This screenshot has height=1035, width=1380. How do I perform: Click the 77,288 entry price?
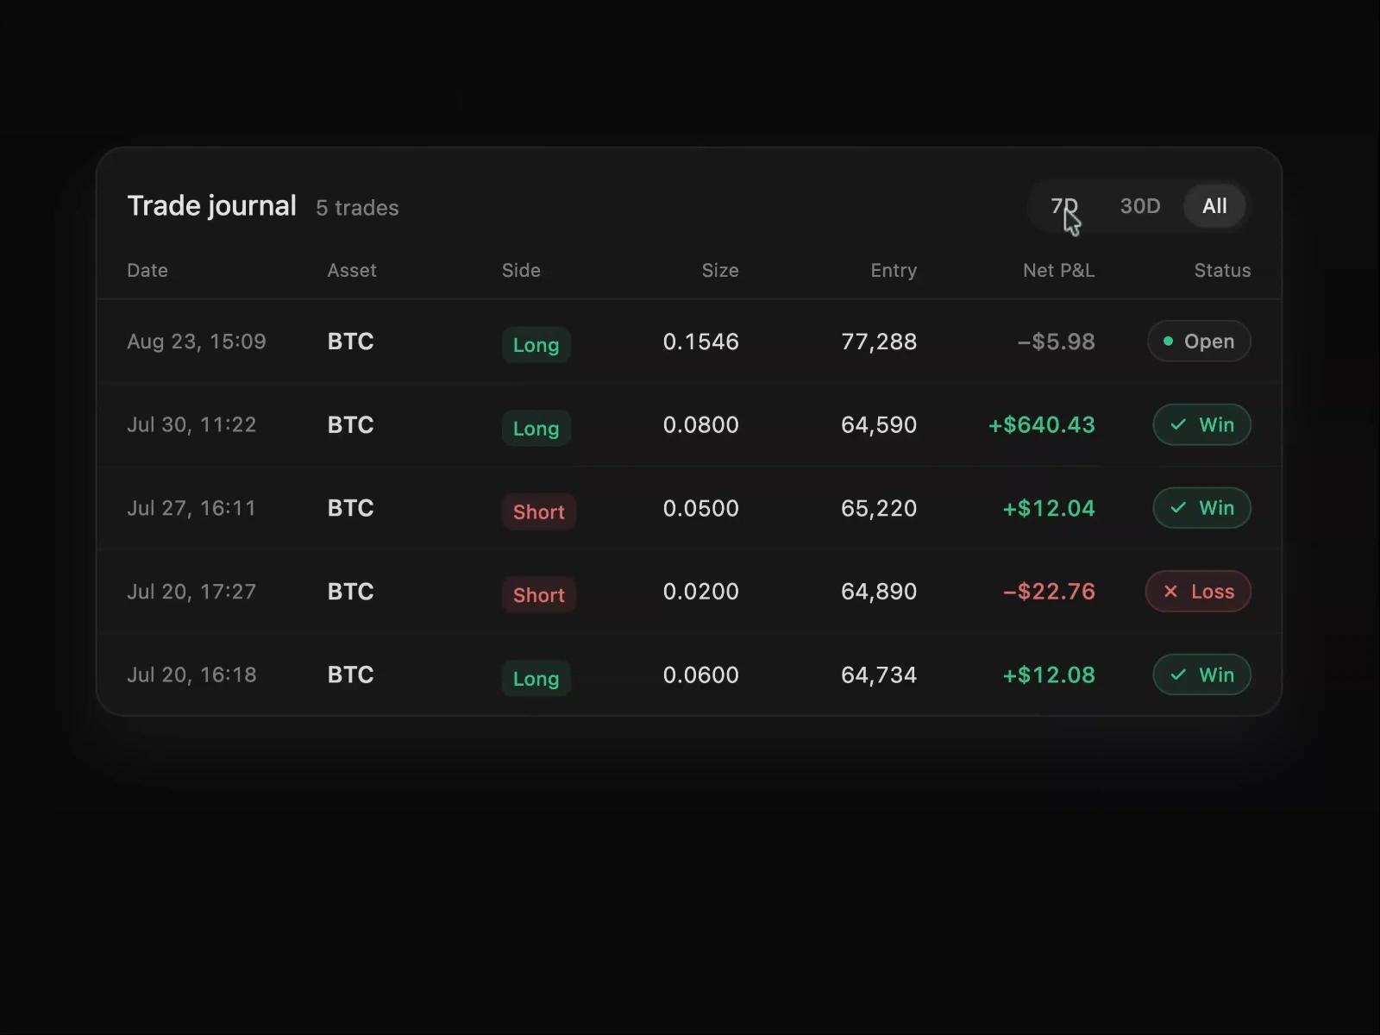click(x=879, y=342)
